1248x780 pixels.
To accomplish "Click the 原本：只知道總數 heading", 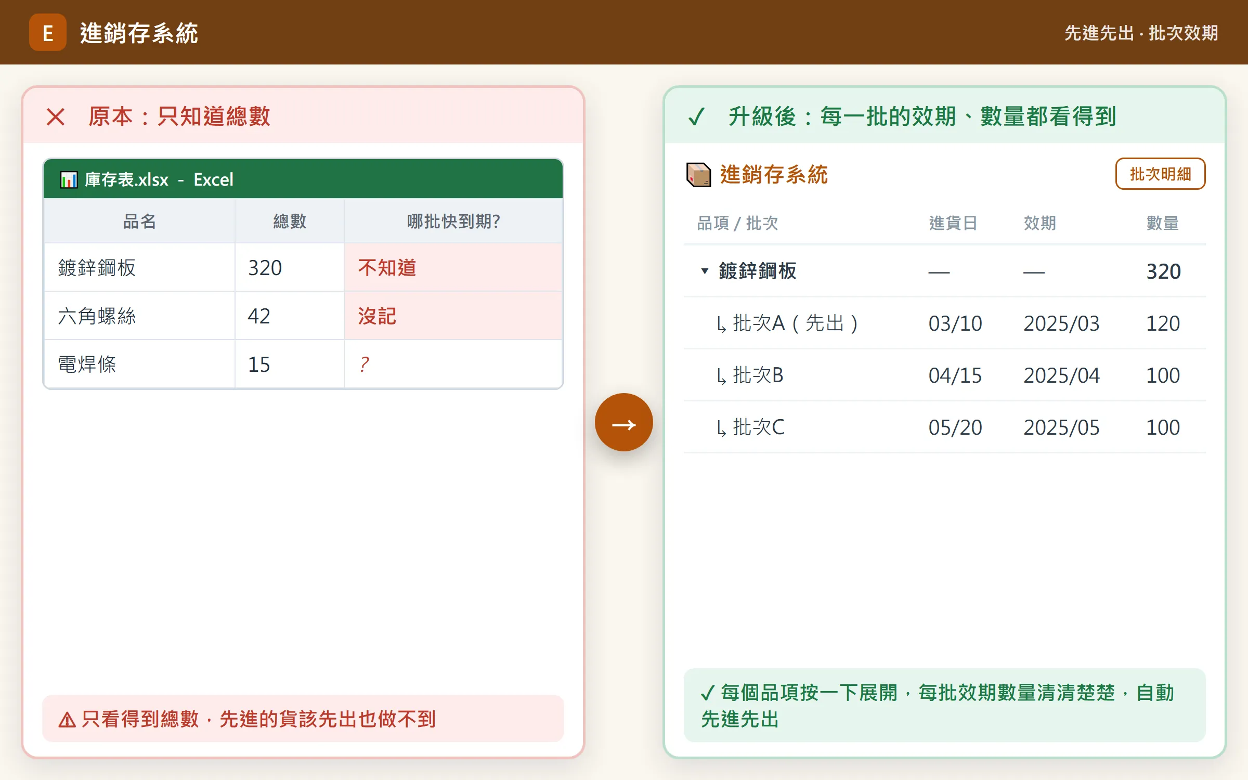I will pos(179,116).
